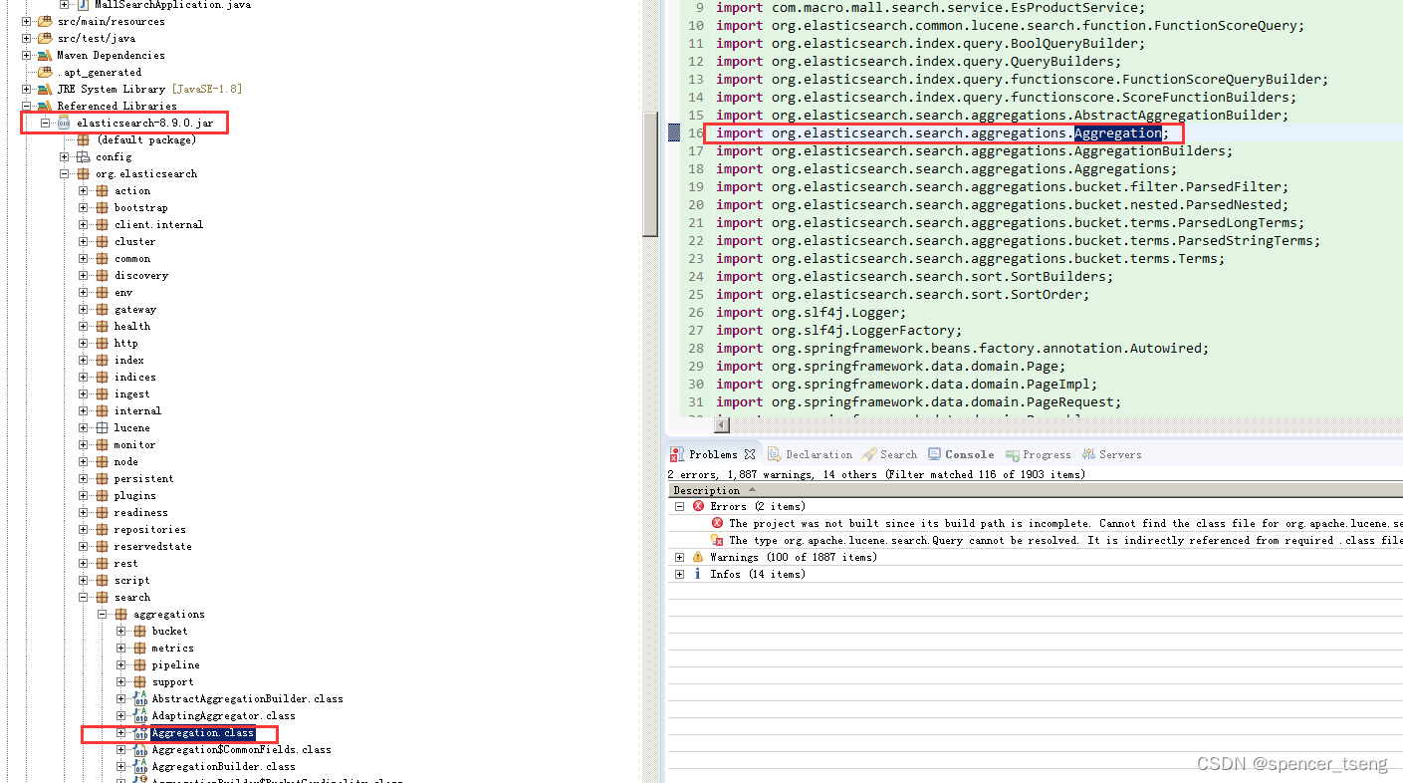Select the Servers tab
The height and width of the screenshot is (783, 1403).
click(1115, 454)
